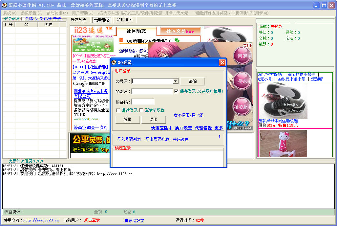Screen dimensions: 337x226
Task: Open the 参数设置 menu
Action: (32, 13)
